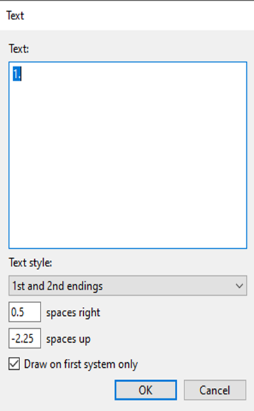Click inside the large Text entry box

click(128, 155)
